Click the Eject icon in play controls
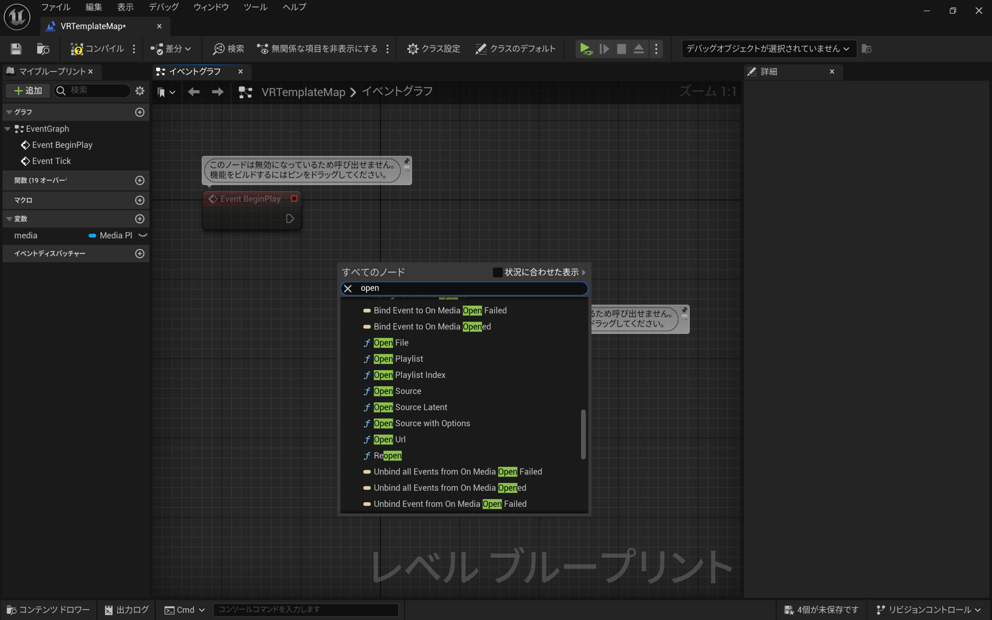 click(639, 49)
